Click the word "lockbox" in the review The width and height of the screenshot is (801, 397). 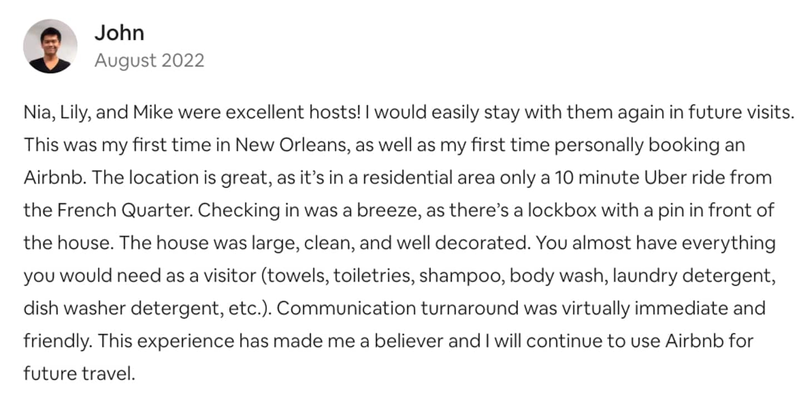[x=561, y=211]
